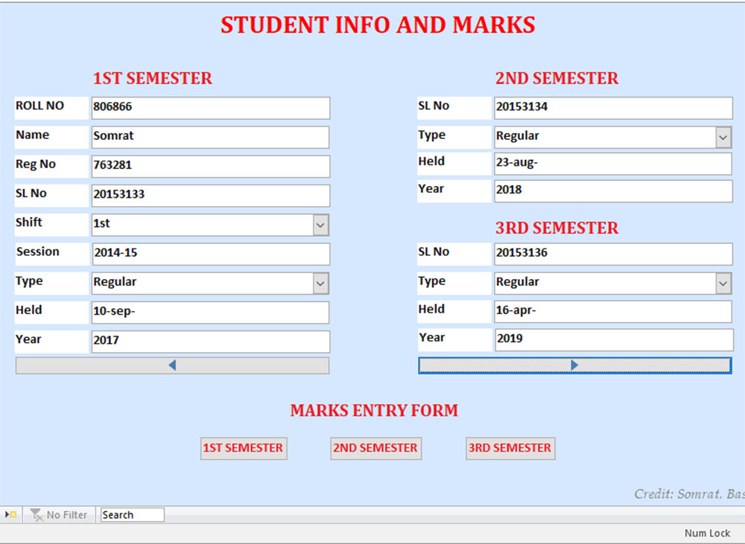Expand the 3rd Semester Type dropdown
The width and height of the screenshot is (745, 544).
tap(723, 283)
